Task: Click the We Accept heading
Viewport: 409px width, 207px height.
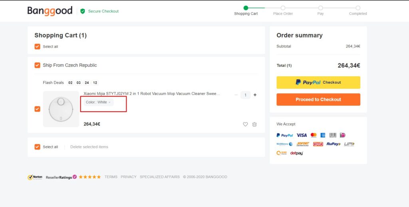Action: [286, 124]
